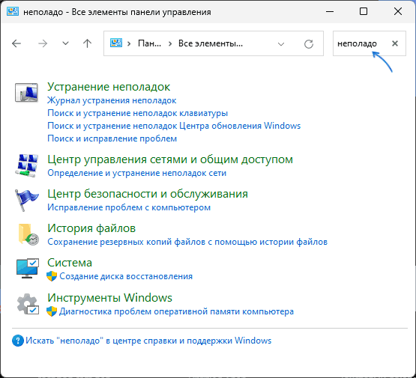The width and height of the screenshot is (416, 378).
Task: Maximize the Control Panel window
Action: coord(364,12)
